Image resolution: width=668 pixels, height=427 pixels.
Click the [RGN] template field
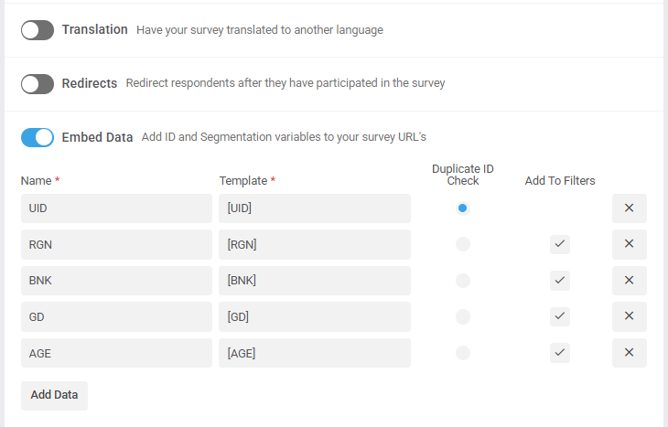[x=314, y=244]
